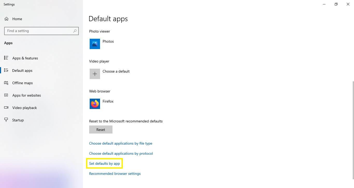This screenshot has width=354, height=188.
Task: Click the plus icon for Video player
Action: pos(95,74)
